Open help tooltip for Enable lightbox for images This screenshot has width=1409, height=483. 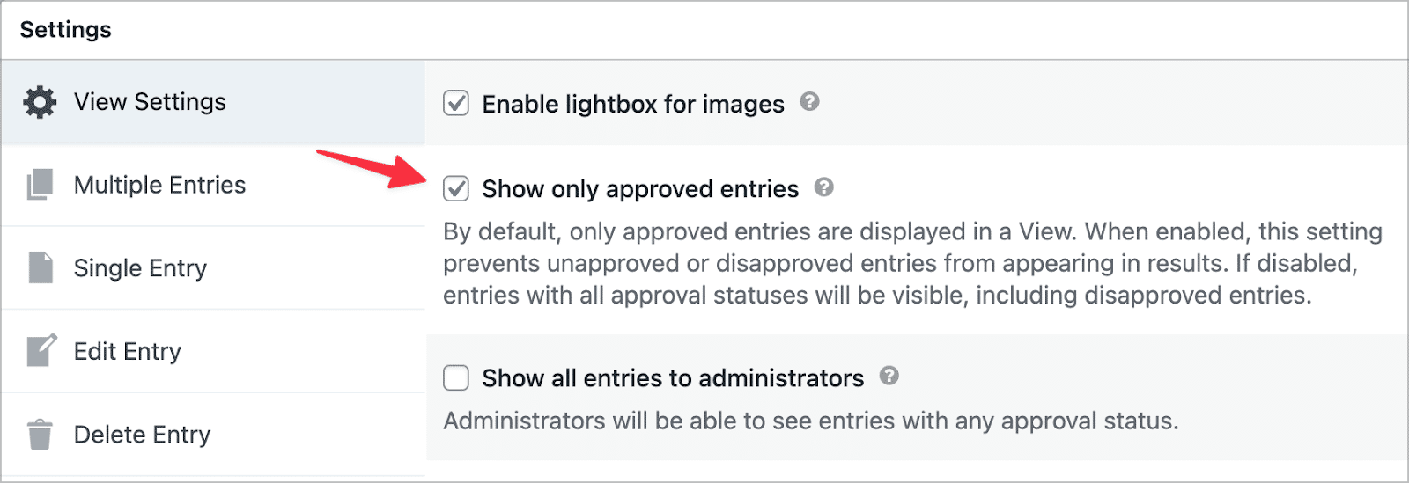pyautogui.click(x=809, y=102)
